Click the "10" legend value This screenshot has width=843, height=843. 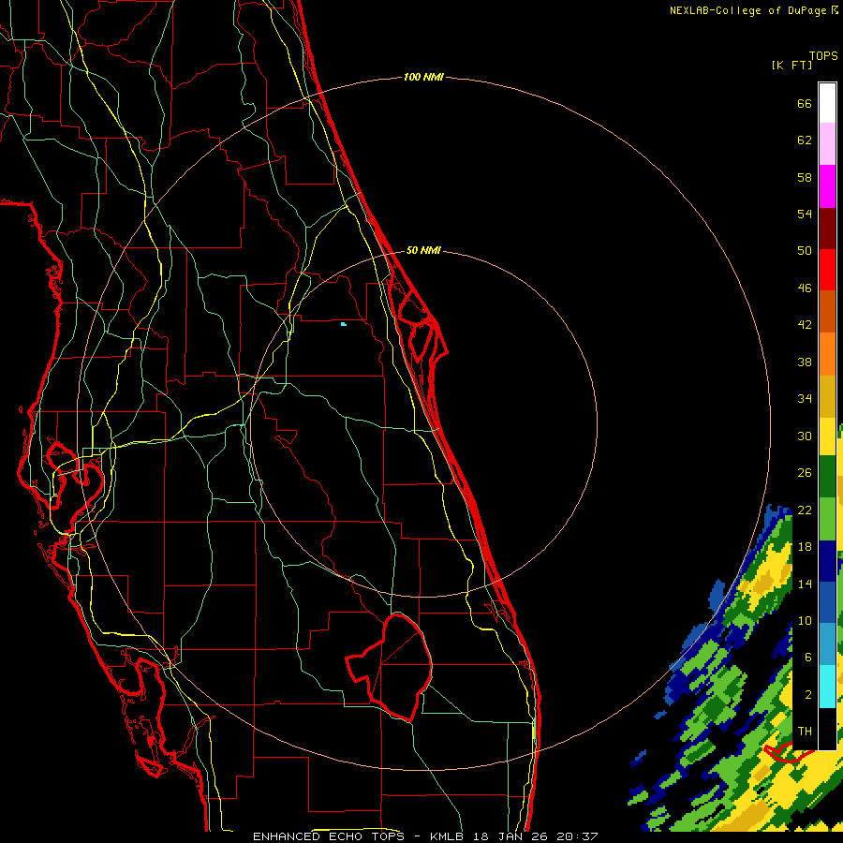(805, 621)
